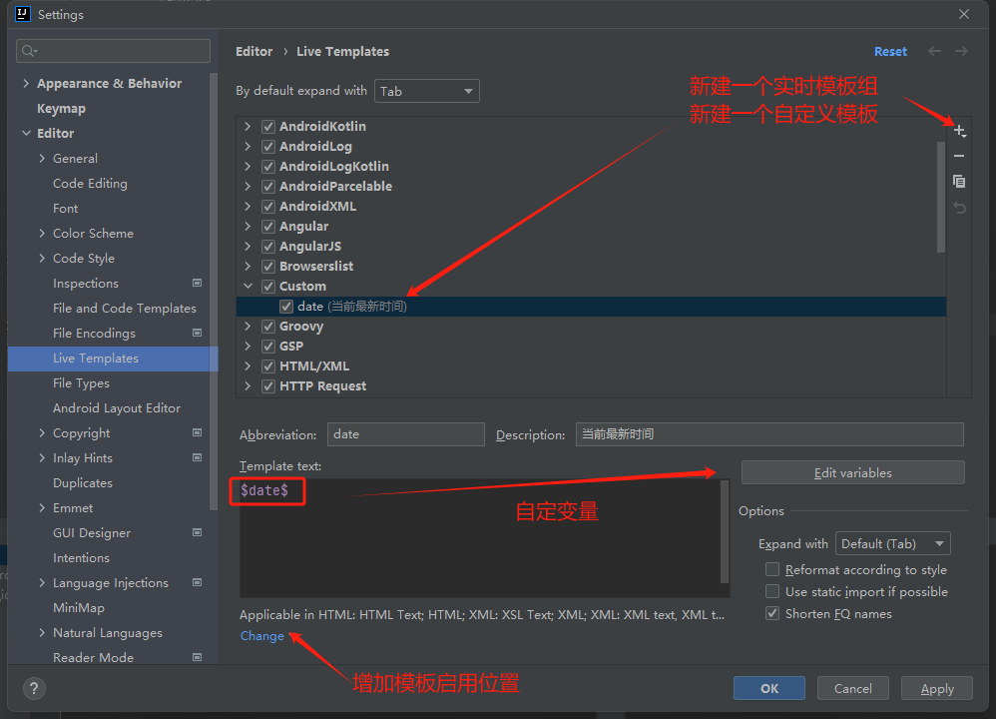Screen dimensions: 996x719
Task: Expand the AndroidXML template group
Action: (248, 206)
